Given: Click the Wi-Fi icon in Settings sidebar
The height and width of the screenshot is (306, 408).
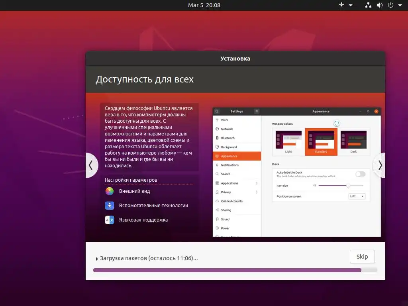Looking at the screenshot, I should (x=217, y=120).
